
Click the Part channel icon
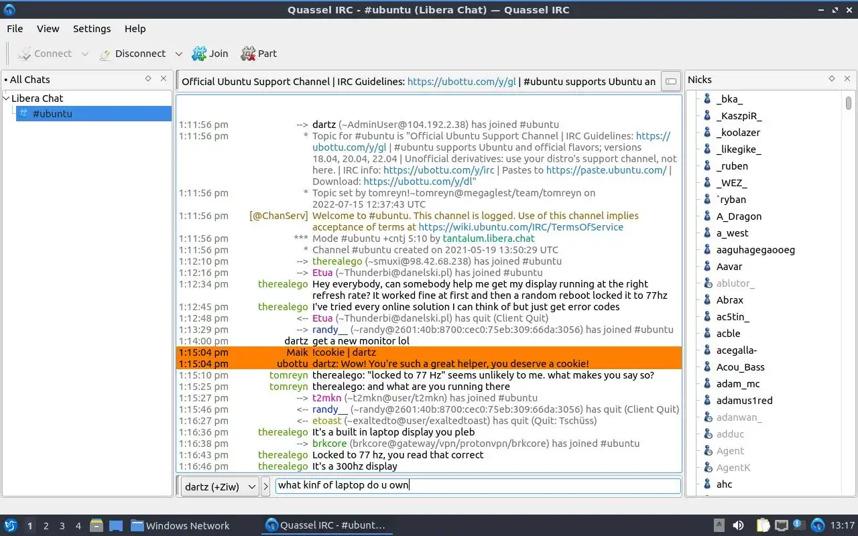(248, 54)
